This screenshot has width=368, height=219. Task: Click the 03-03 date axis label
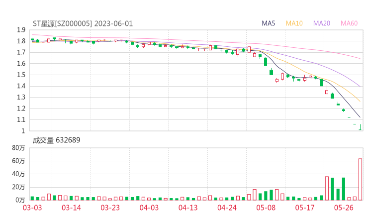[x=32, y=208]
